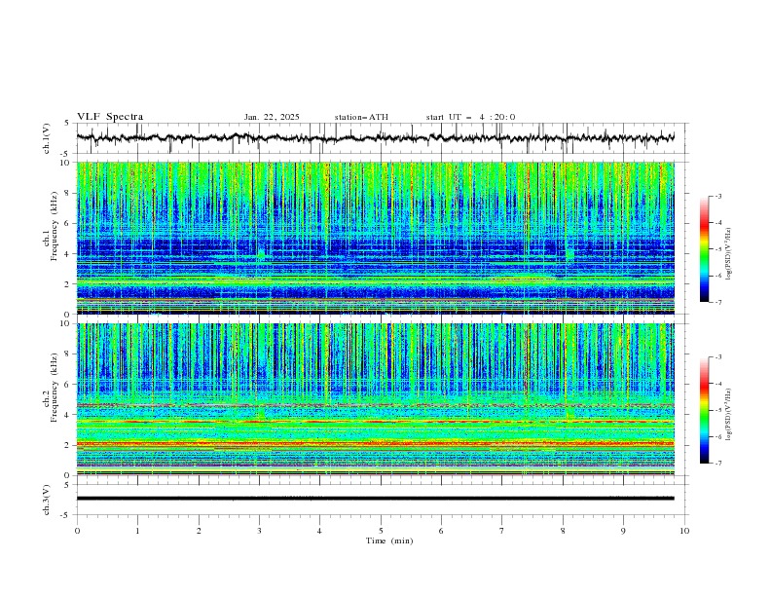Click the "Time (min)" axis label

point(389,540)
